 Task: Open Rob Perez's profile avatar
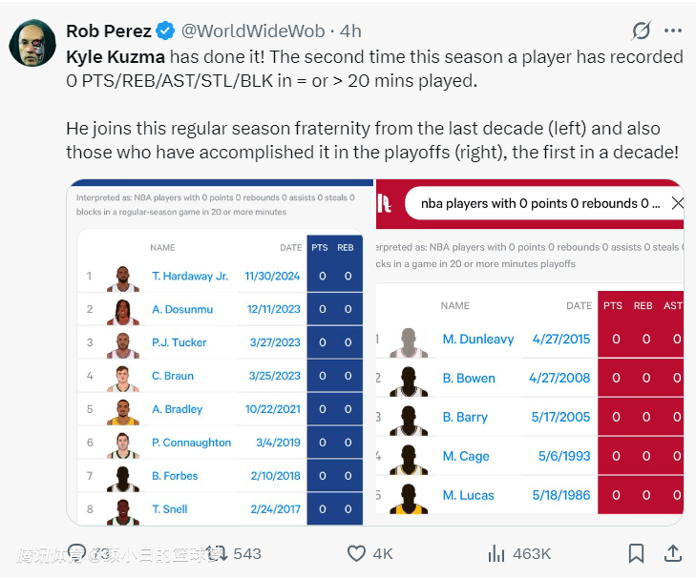(32, 42)
